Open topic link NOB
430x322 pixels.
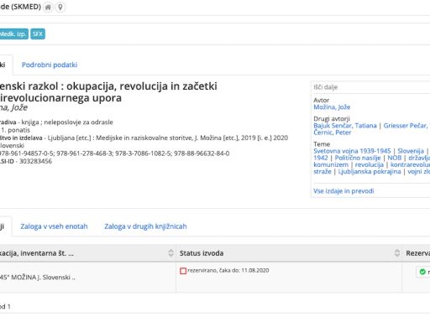click(395, 158)
